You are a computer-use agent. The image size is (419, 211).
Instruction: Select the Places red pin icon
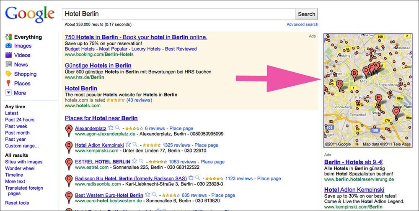pyautogui.click(x=8, y=83)
